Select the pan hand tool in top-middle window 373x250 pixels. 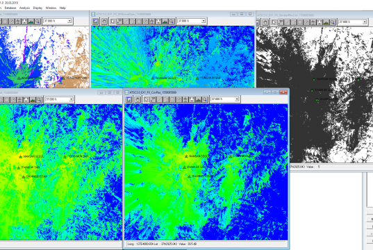[104, 22]
